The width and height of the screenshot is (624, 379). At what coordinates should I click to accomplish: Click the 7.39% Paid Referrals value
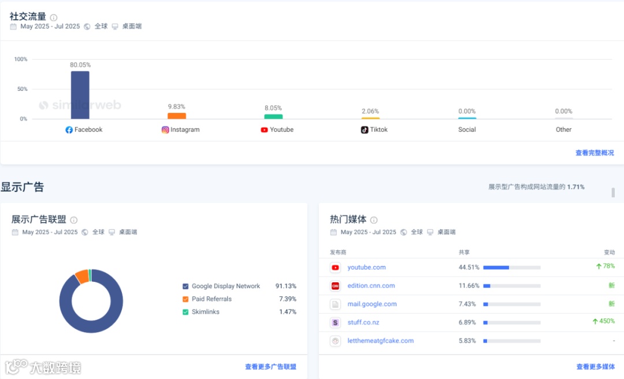coord(288,299)
